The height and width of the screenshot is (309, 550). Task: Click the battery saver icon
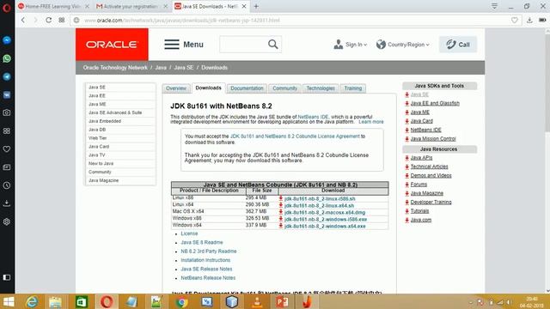[542, 21]
